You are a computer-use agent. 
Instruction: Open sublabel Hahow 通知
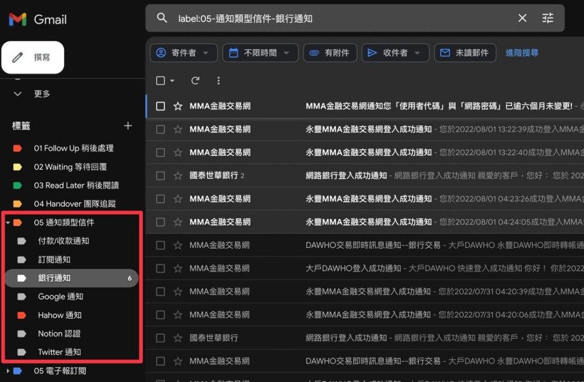coord(59,315)
